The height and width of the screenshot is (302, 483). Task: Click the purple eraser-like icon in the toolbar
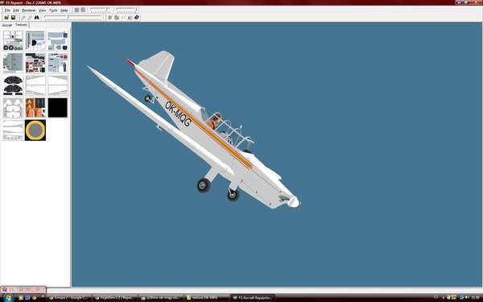[x=137, y=18]
